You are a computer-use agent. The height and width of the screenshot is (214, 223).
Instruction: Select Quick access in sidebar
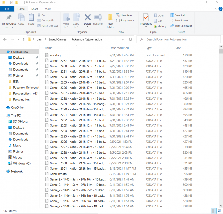pos(19,52)
